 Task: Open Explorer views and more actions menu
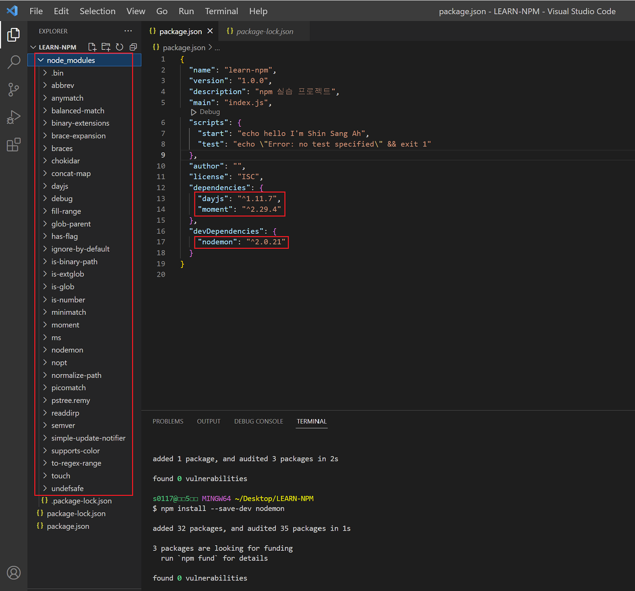click(x=128, y=31)
